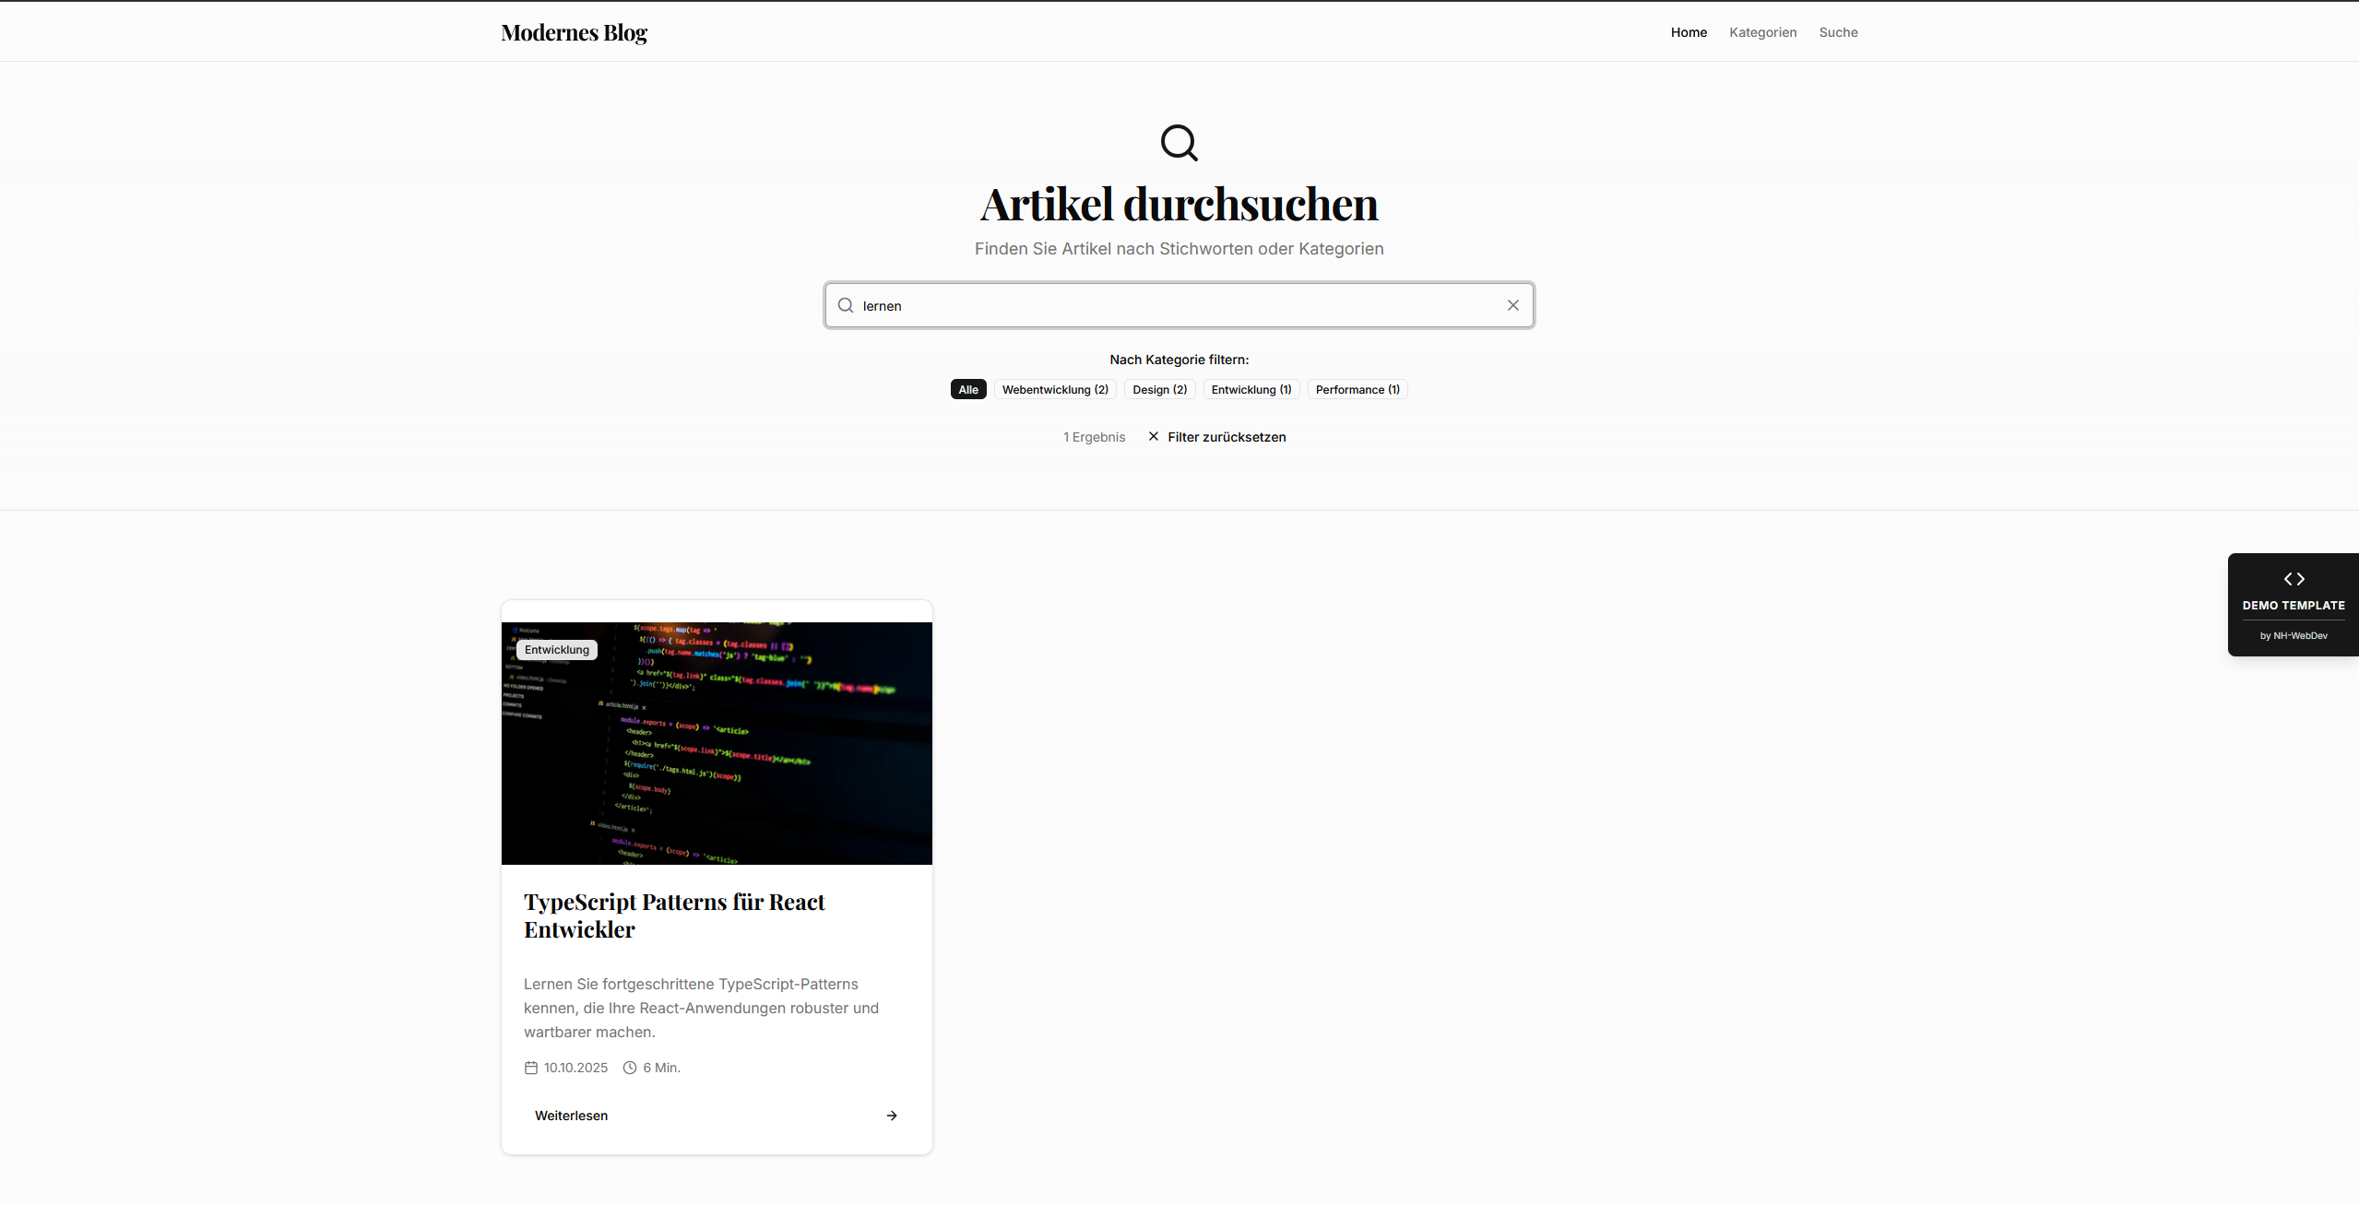Click the magnifying glass inside the search field
This screenshot has height=1205, width=2359.
(844, 305)
